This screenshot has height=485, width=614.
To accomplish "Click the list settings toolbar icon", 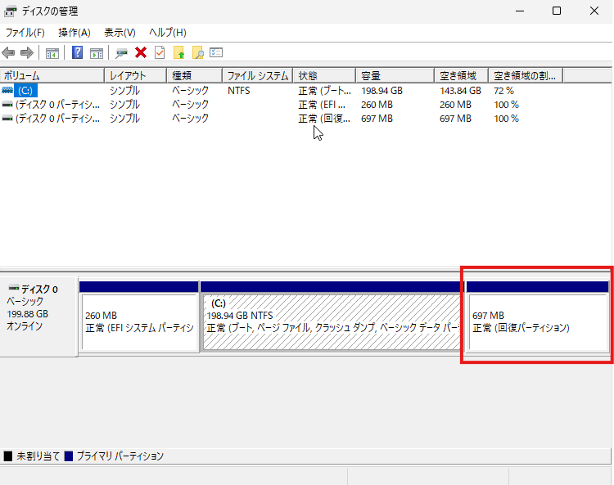I will click(216, 52).
